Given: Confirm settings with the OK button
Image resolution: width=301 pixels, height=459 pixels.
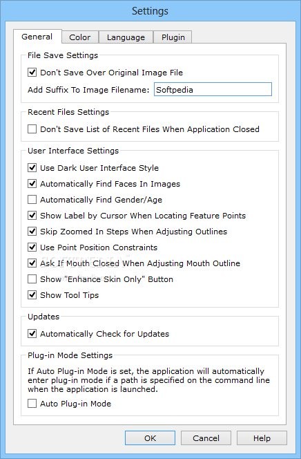Looking at the screenshot, I should 150,438.
